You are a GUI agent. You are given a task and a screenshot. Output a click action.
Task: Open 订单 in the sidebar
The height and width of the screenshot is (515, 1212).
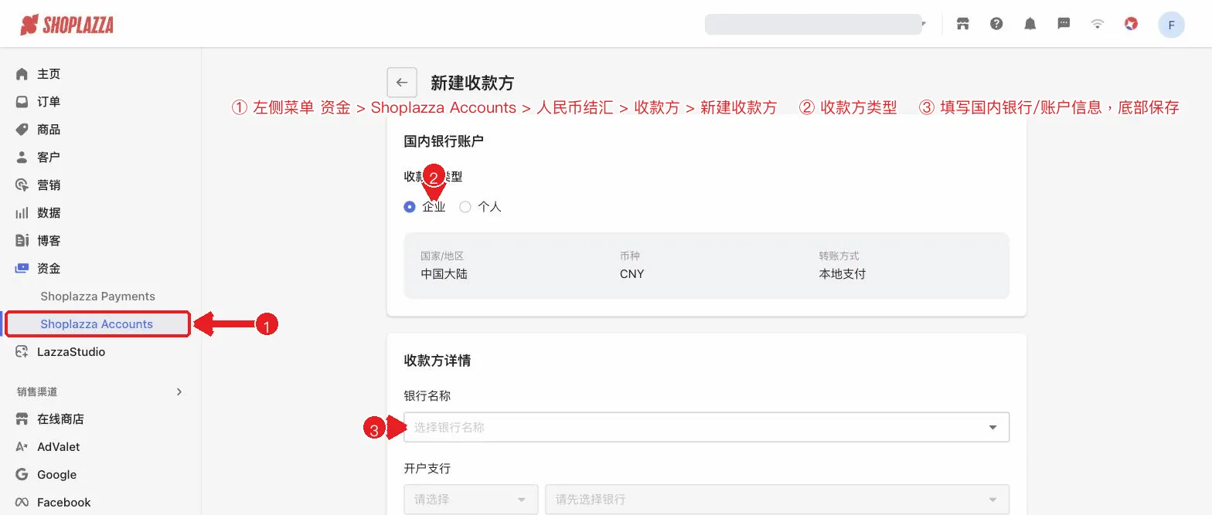[49, 102]
